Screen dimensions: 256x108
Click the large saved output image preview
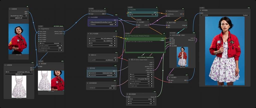pyautogui.click(x=225, y=51)
